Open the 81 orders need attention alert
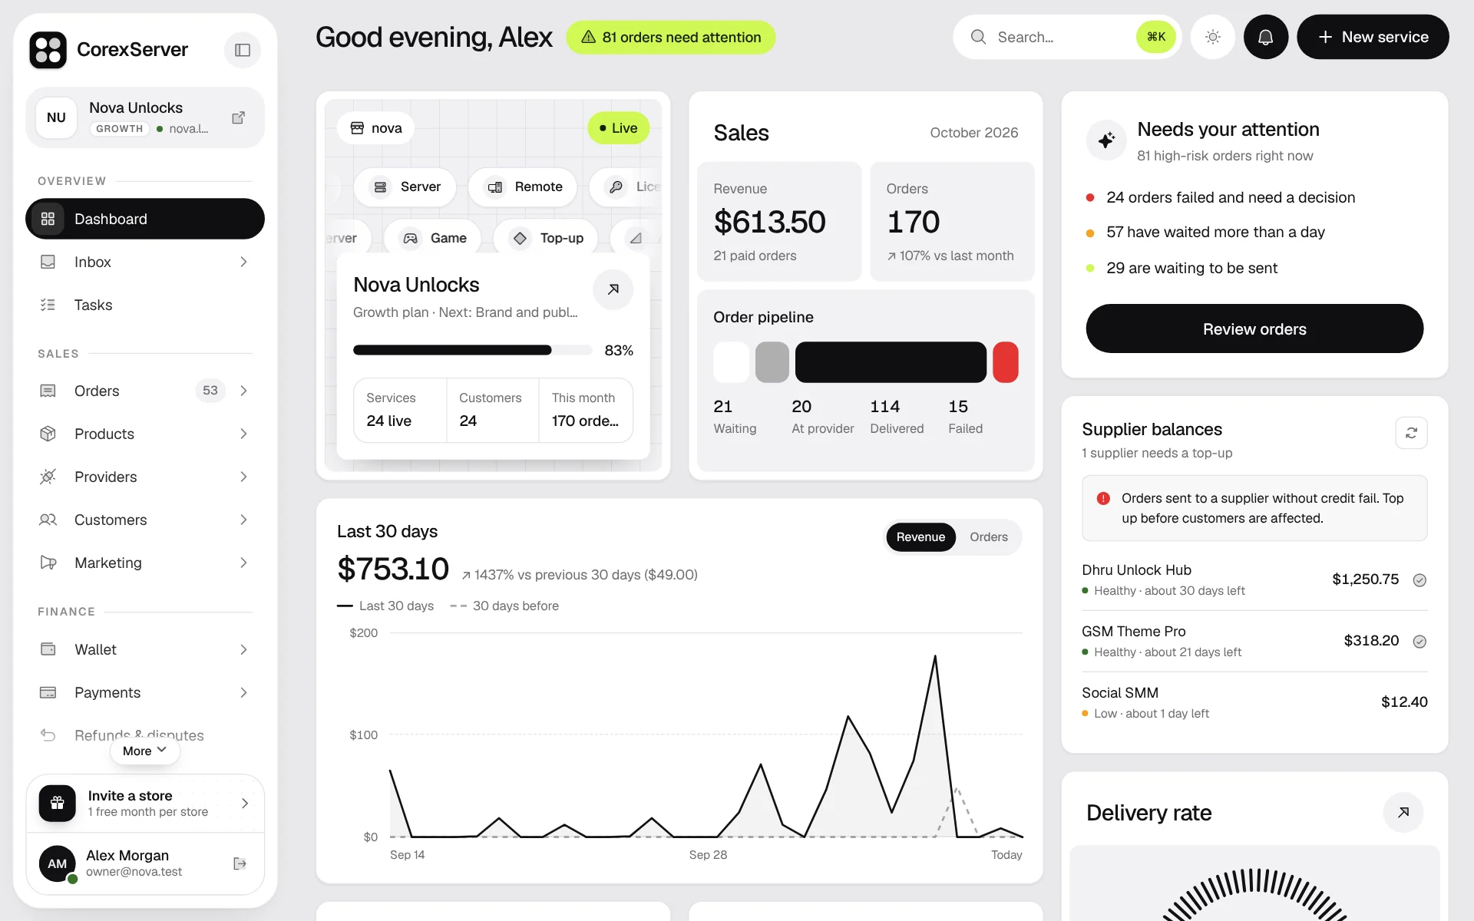This screenshot has height=921, width=1474. click(671, 37)
